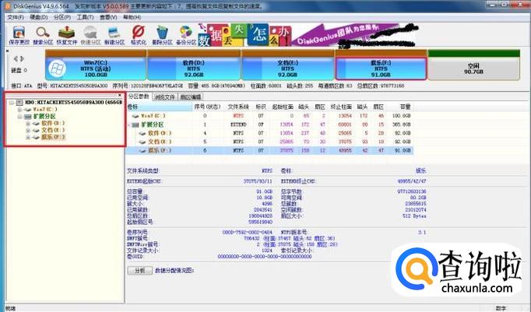This screenshot has width=531, height=312.
Task: Choose the Delete Partition (删除分区) trash icon
Action: 162,33
